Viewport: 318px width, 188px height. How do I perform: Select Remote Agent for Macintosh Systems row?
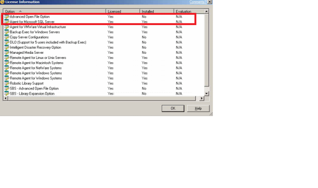pos(104,63)
